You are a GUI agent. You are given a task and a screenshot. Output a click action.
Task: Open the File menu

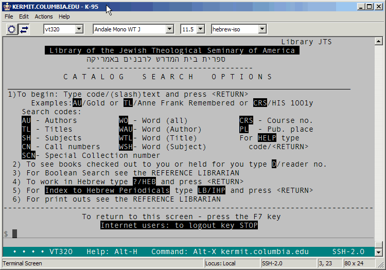click(9, 16)
